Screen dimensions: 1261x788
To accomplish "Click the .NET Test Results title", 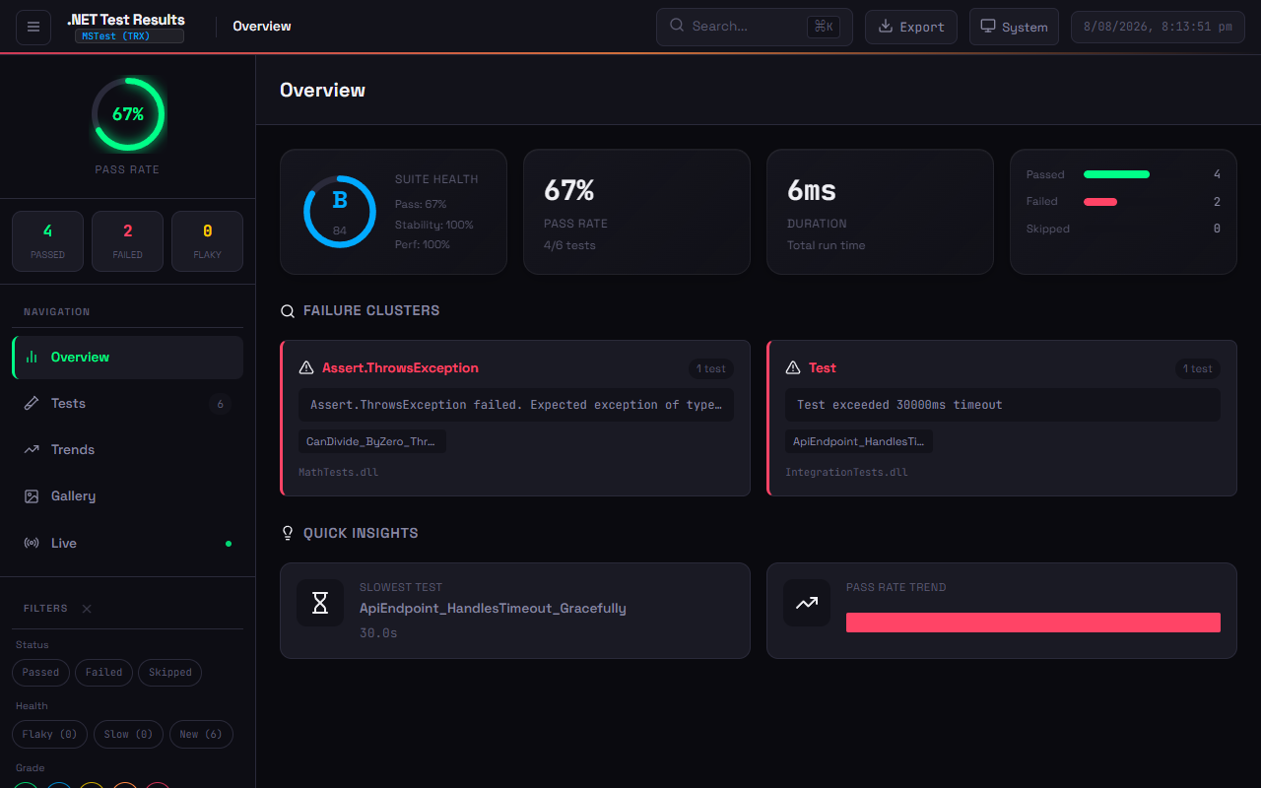I will point(126,20).
